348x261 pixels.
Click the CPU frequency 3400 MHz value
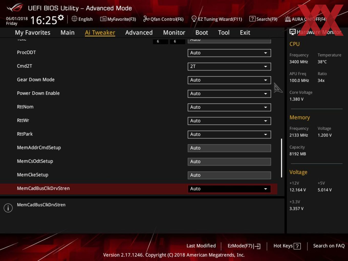[x=299, y=62]
